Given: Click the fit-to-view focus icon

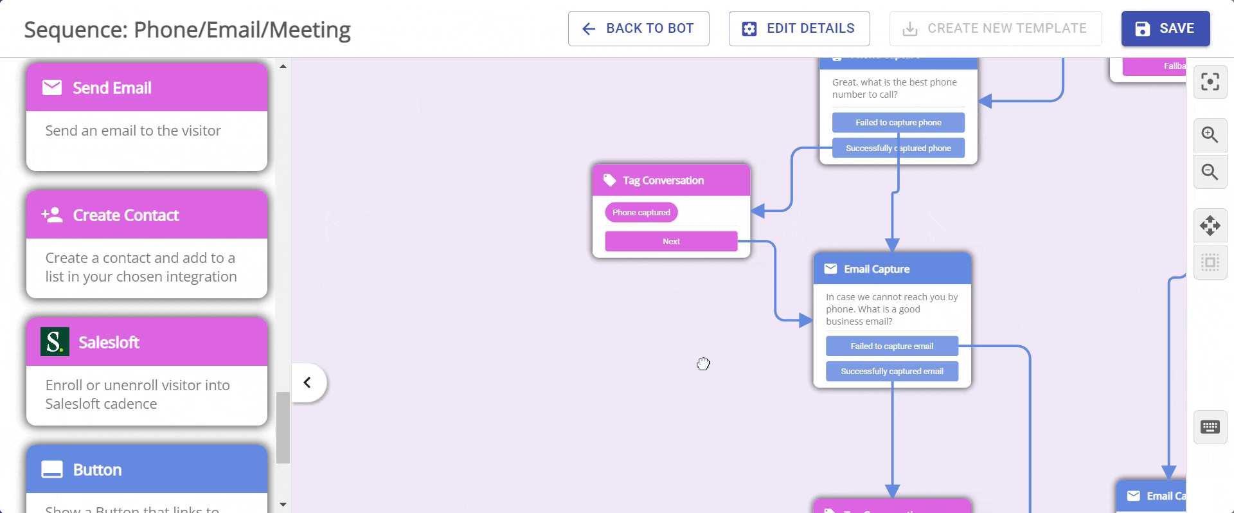Looking at the screenshot, I should (x=1210, y=82).
